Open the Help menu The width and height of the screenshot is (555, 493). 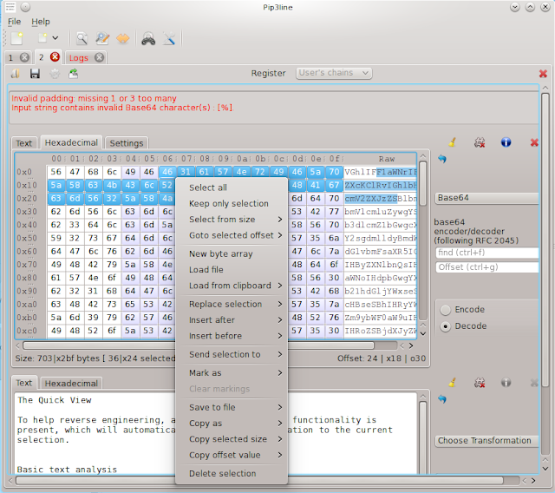(41, 22)
